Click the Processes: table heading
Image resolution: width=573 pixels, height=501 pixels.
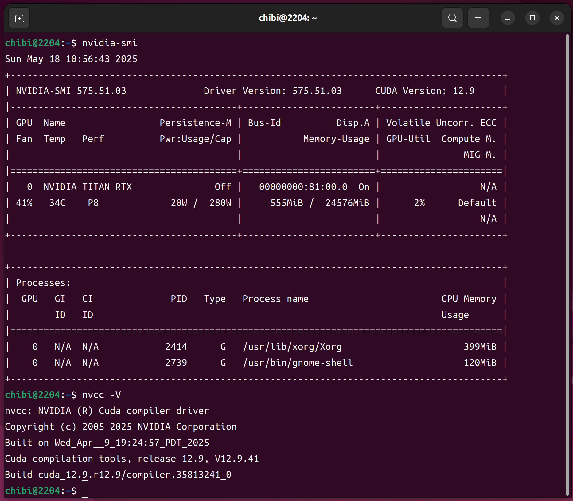(x=43, y=283)
